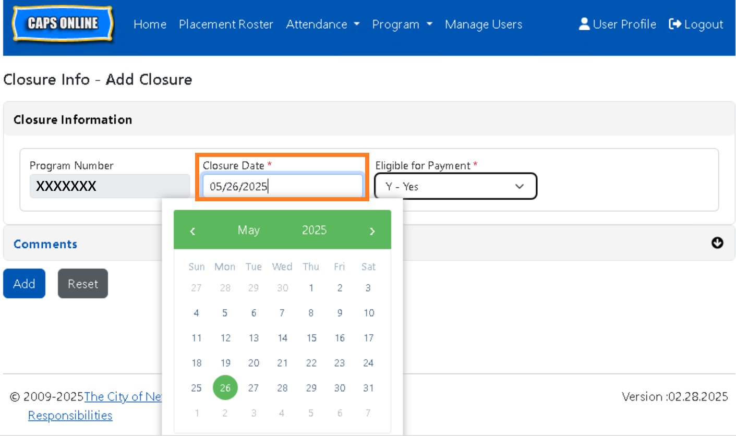Select May 26 in the calendar
Image resolution: width=736 pixels, height=436 pixels.
click(225, 388)
